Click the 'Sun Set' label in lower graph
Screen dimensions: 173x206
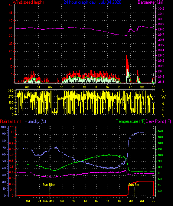pos(134,185)
